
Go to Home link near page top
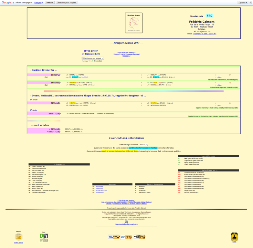(x=117, y=54)
